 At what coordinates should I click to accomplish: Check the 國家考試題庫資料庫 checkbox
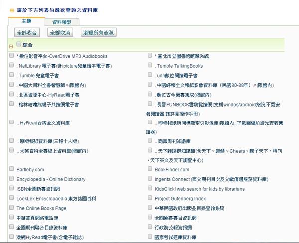pos(150,237)
